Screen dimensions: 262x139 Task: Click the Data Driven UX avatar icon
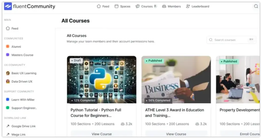click(x=8, y=81)
